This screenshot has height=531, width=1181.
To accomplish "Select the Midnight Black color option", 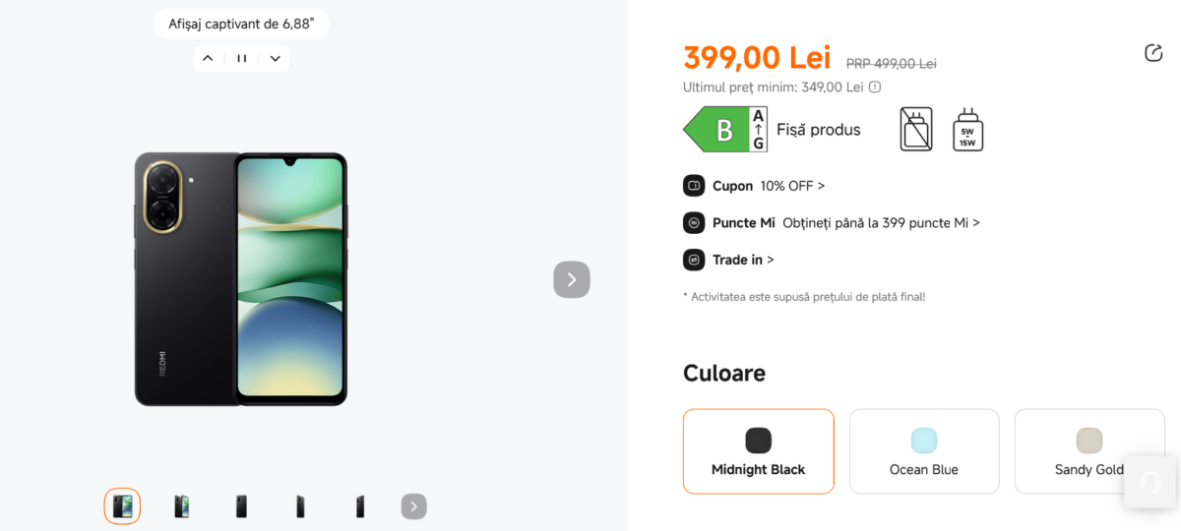I will coord(758,451).
